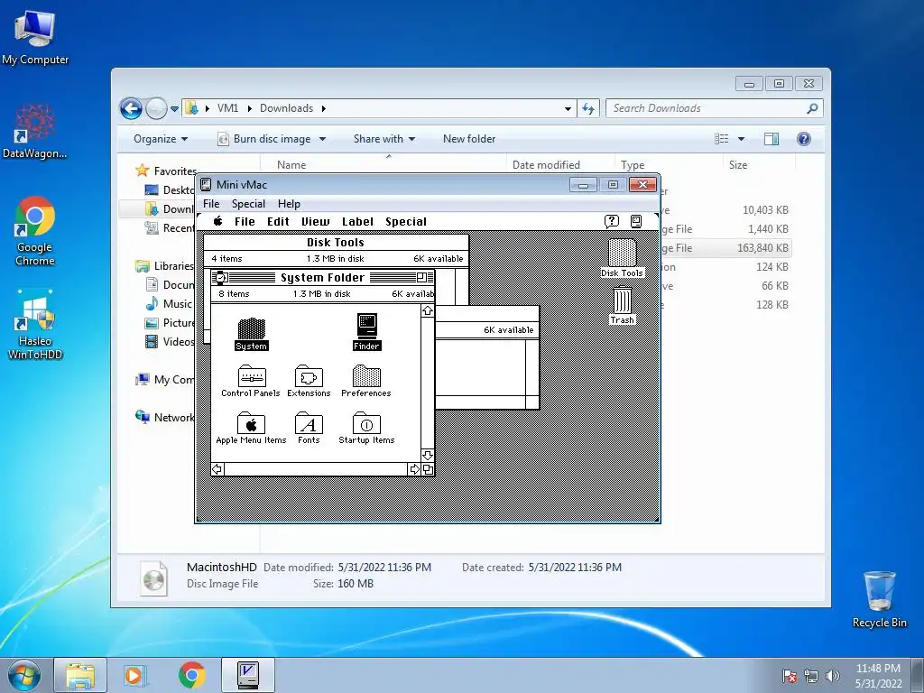This screenshot has height=693, width=924.
Task: Click System Folder zoom box
Action: [422, 278]
